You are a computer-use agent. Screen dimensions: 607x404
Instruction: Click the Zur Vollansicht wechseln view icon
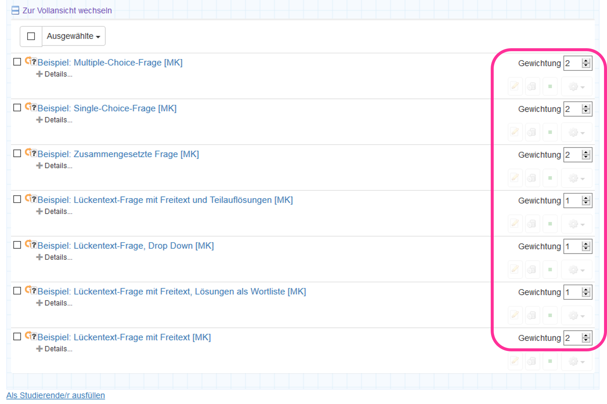click(15, 10)
